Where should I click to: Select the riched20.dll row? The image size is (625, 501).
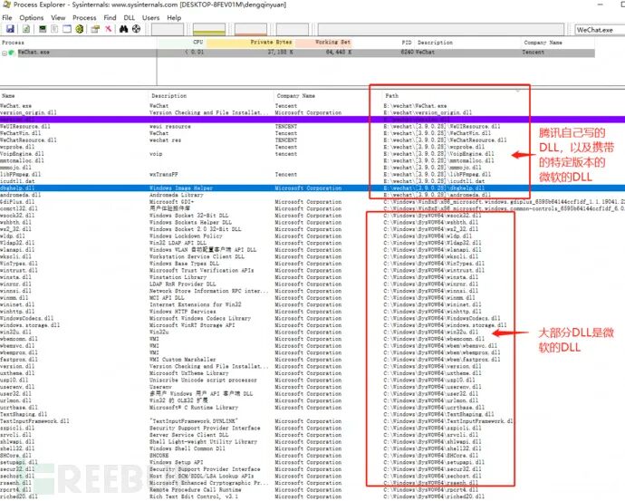[x=312, y=496]
